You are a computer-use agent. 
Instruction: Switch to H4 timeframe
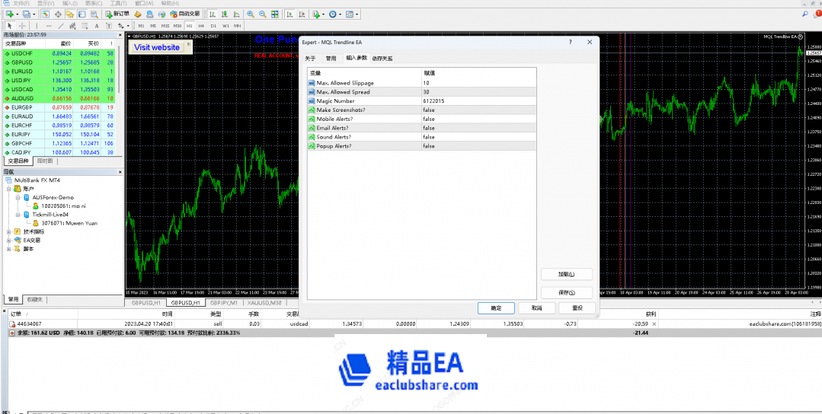(x=201, y=26)
